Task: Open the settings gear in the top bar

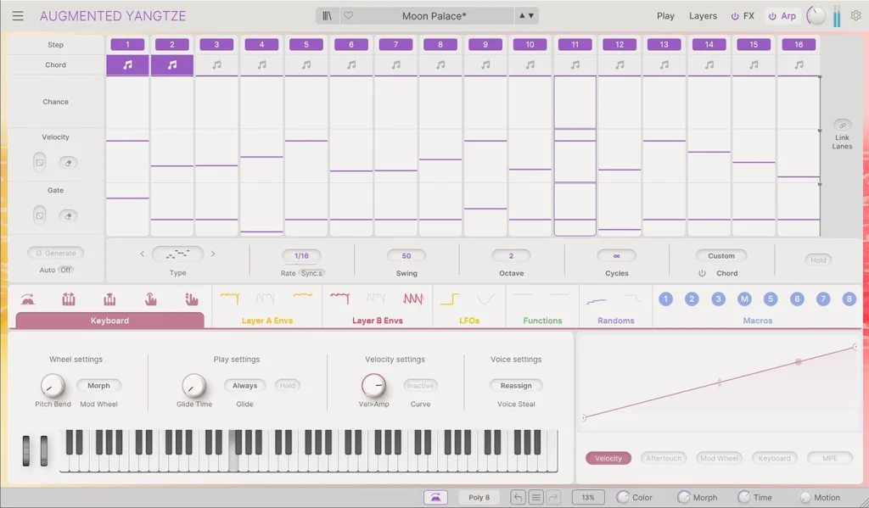Action: 855,14
